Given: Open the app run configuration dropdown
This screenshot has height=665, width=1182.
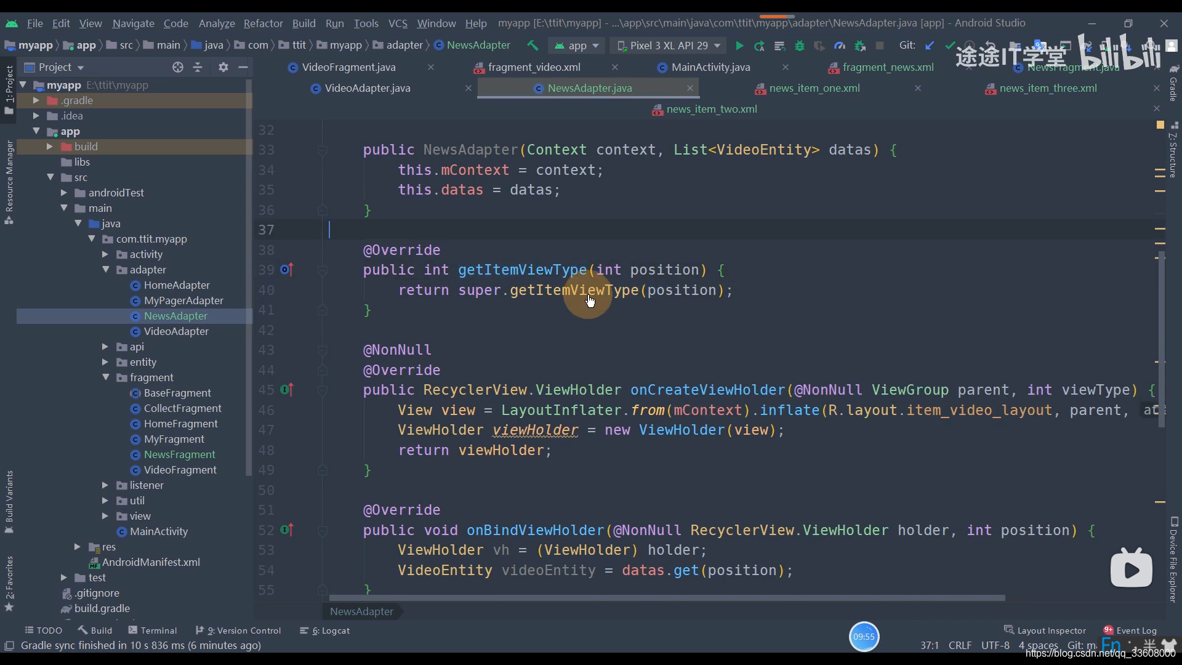Looking at the screenshot, I should click(x=576, y=46).
